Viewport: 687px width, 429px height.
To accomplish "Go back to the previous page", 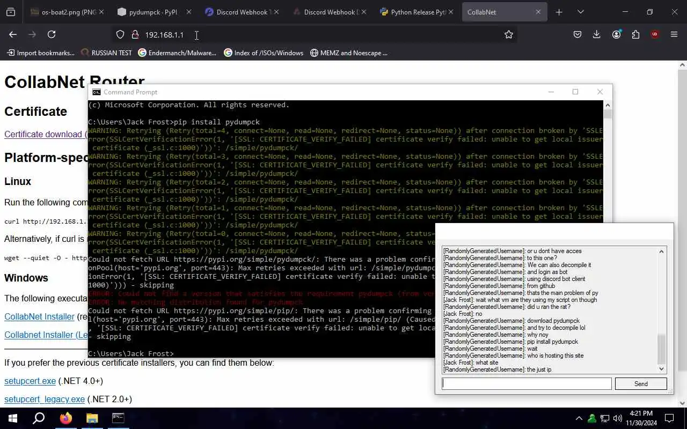I will tap(13, 34).
